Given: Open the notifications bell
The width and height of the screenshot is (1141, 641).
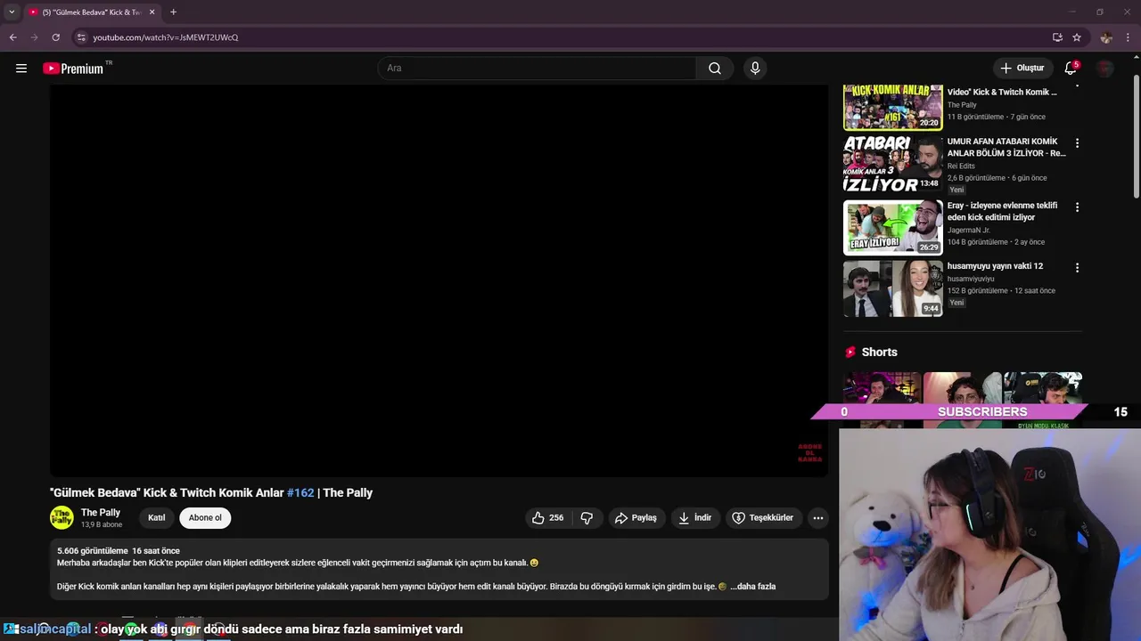Looking at the screenshot, I should [1071, 69].
